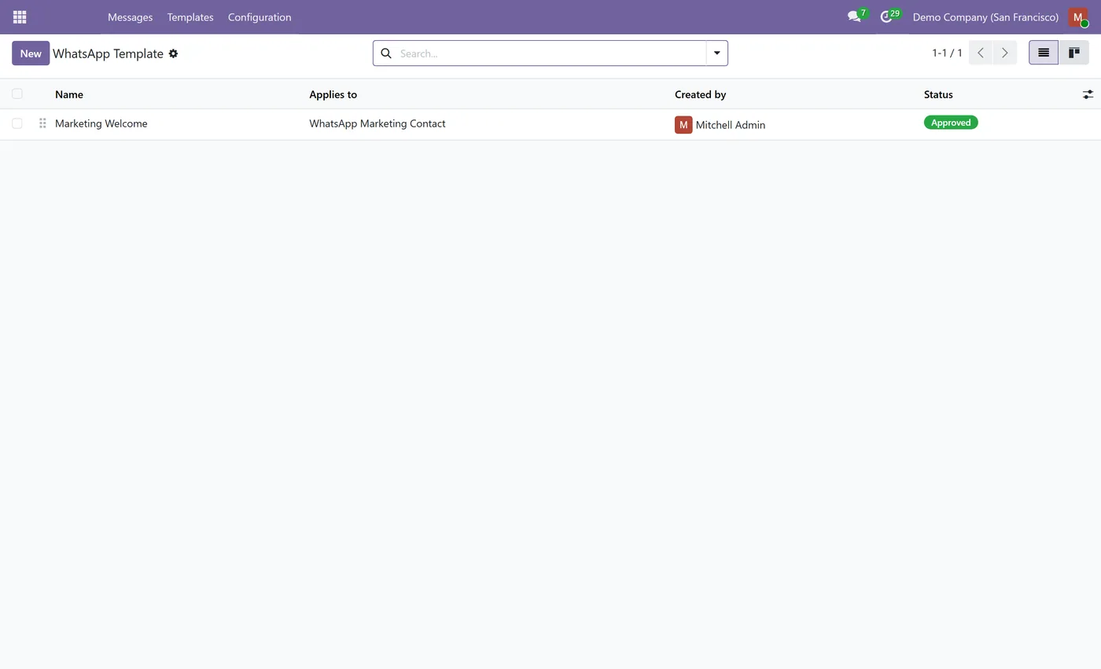Open the user avatar menu in top bar
Image resolution: width=1101 pixels, height=669 pixels.
click(1078, 17)
